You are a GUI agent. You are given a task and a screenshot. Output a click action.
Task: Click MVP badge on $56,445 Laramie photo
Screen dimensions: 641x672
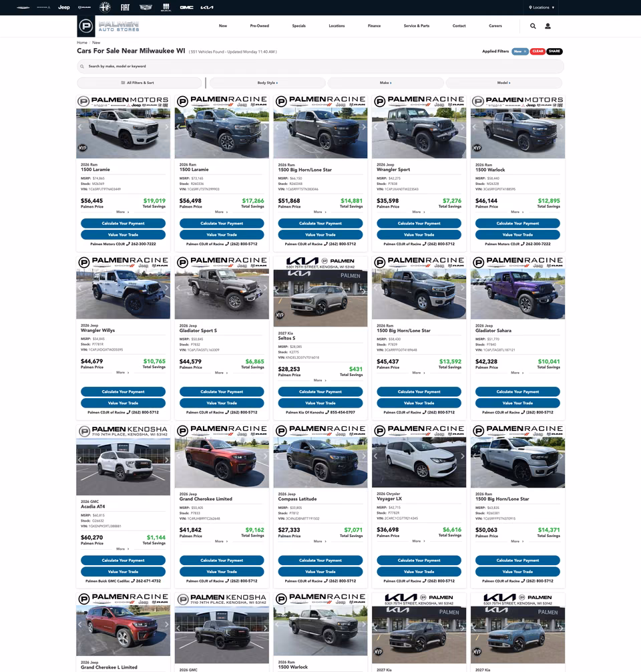(x=83, y=148)
